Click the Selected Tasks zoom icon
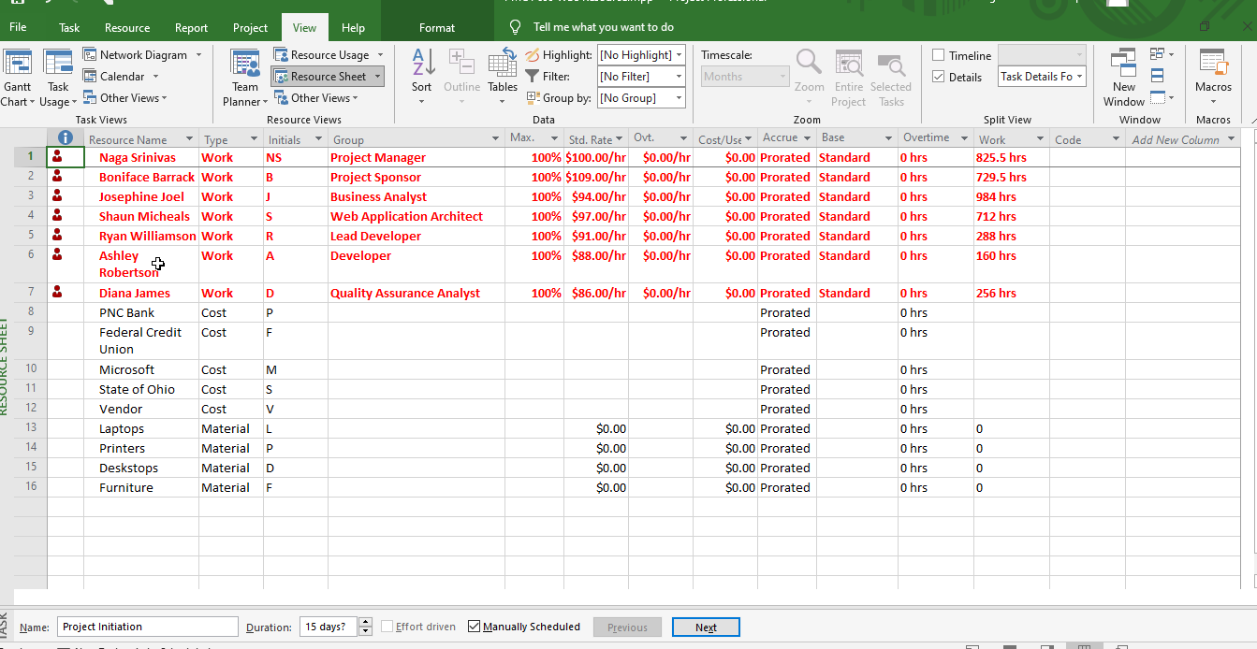Viewport: 1257px width, 649px height. [891, 64]
